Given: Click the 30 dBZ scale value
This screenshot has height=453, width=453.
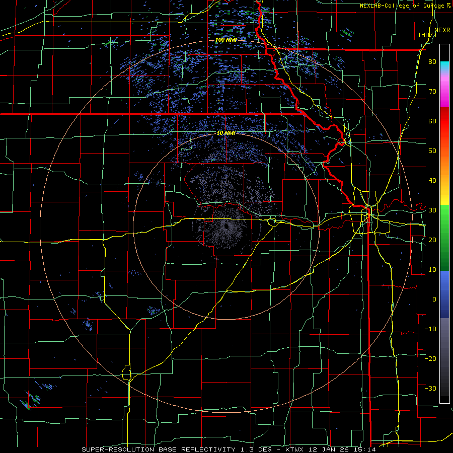Looking at the screenshot, I should tap(432, 210).
